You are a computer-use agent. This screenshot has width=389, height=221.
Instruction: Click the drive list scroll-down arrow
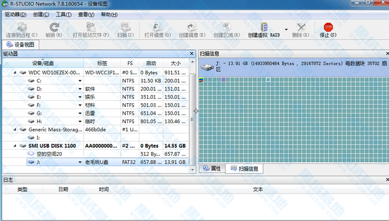tap(193, 170)
